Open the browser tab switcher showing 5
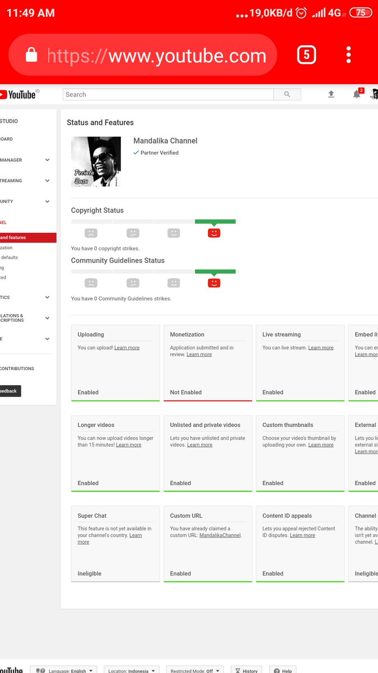Image resolution: width=378 pixels, height=673 pixels. 306,55
